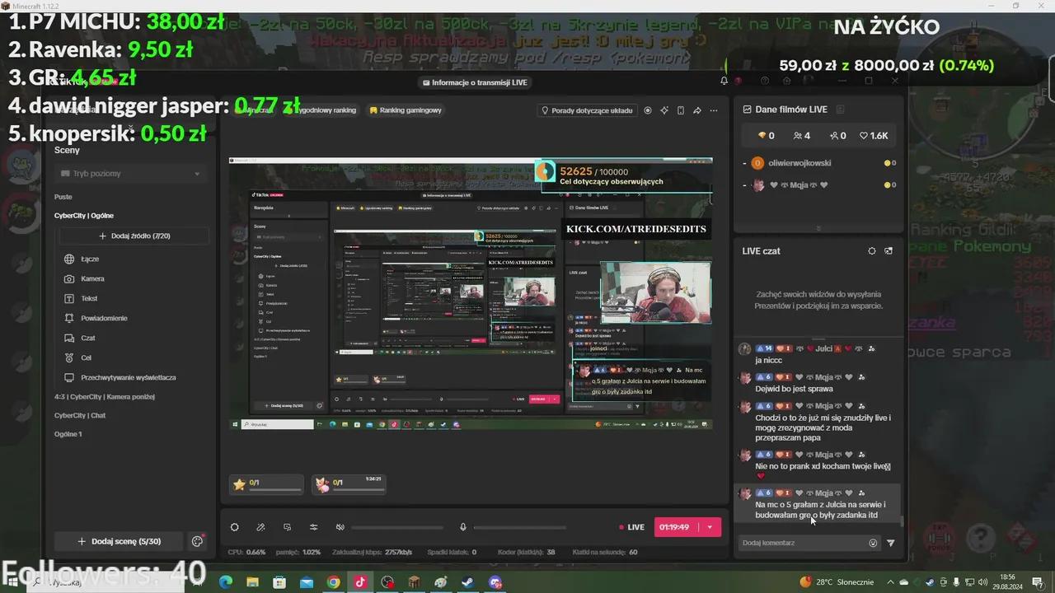
Task: Click the mobile phone preview icon
Action: click(x=681, y=110)
